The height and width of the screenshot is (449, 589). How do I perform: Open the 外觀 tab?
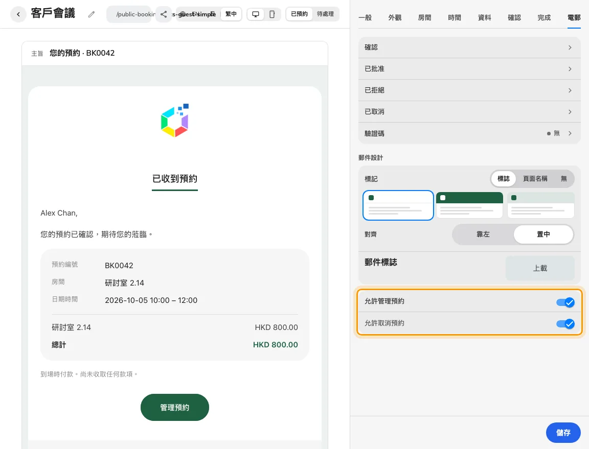395,18
